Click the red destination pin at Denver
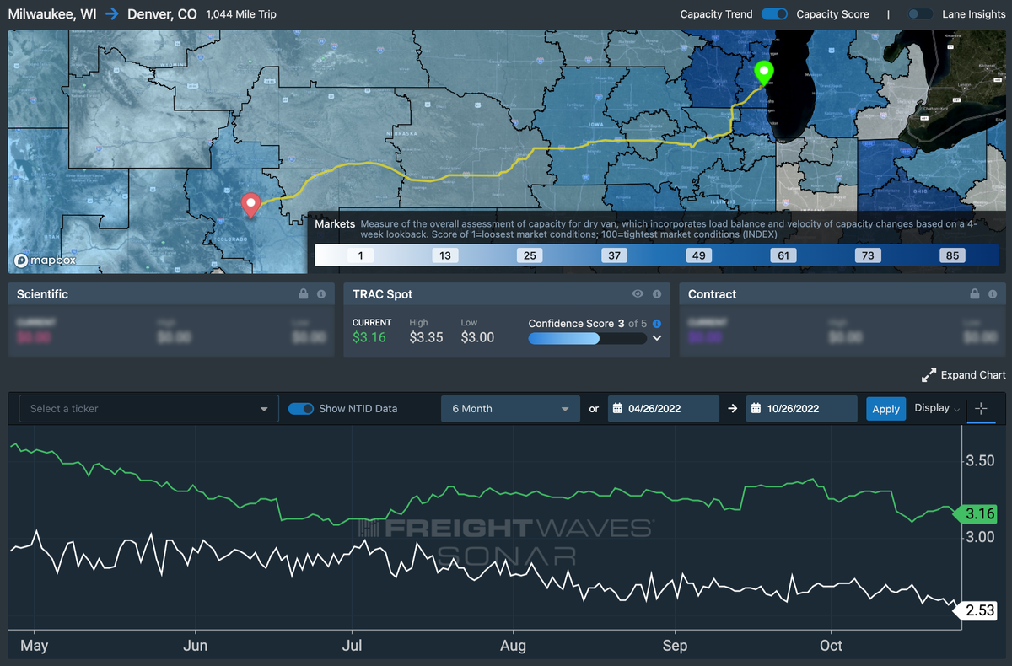The height and width of the screenshot is (666, 1012). coord(250,205)
